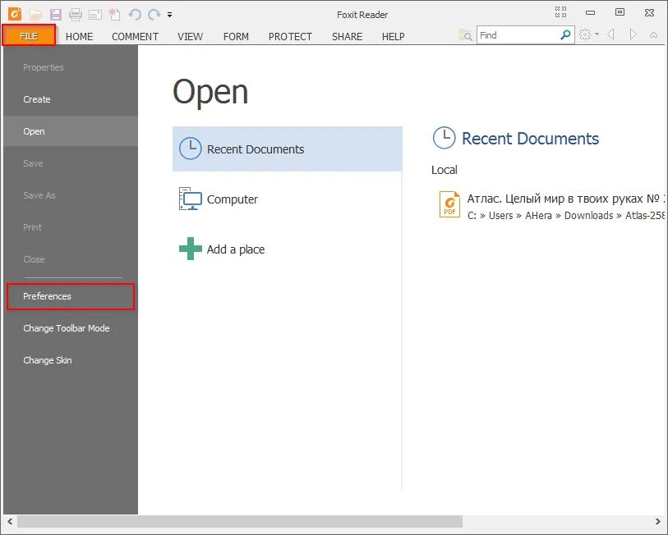
Task: Click the search settings gear icon
Action: (585, 34)
